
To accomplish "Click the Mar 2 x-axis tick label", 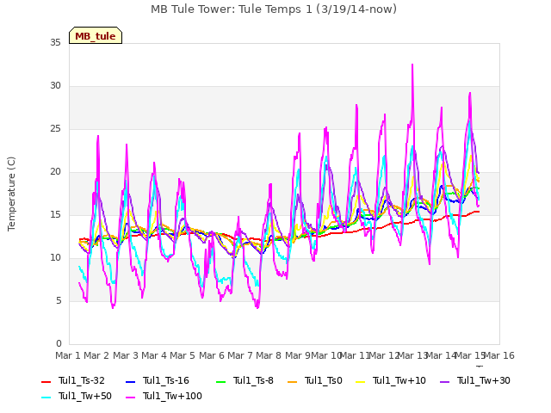I will (96, 355).
